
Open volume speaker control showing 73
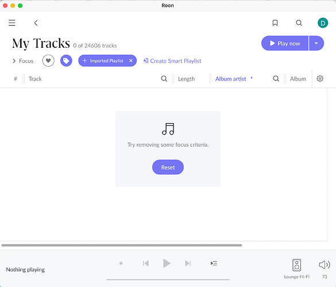[325, 265]
